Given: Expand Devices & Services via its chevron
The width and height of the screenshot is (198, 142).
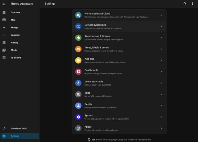Looking at the screenshot, I should pyautogui.click(x=161, y=26).
